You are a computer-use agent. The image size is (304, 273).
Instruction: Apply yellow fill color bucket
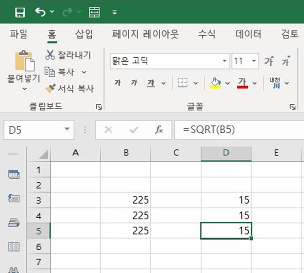215,83
